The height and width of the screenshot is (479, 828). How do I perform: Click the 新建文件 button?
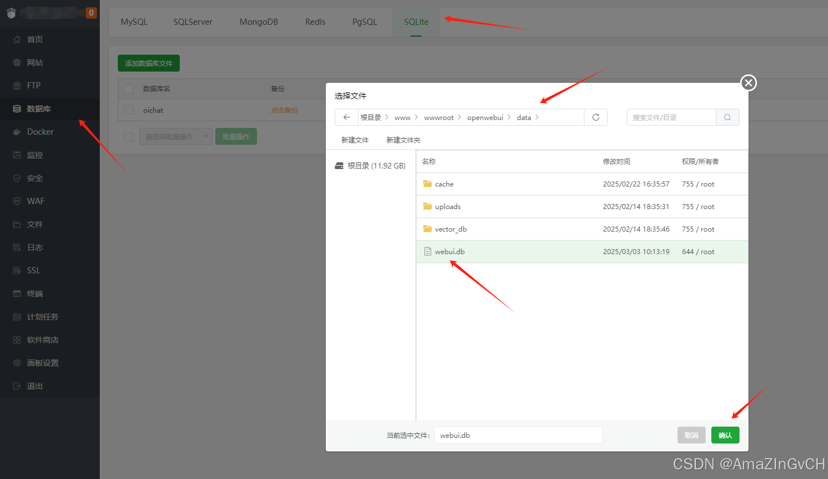355,140
